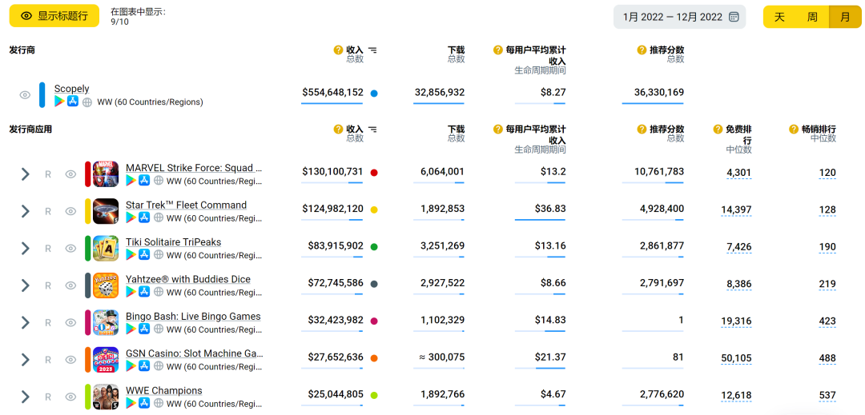Click the help icon next to 推荐分数 publisher header
This screenshot has height=415, width=865.
point(642,50)
